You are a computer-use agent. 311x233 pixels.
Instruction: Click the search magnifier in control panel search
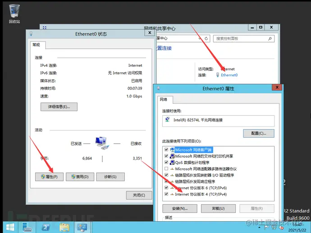point(270,39)
